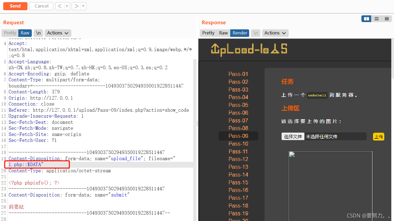Click the submit parameter name value
This screenshot has width=394, height=221.
119,195
